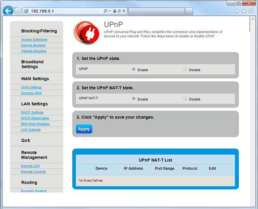Screen dimensions: 258x209
Task: Select Enable for the UPnP state
Action: tap(134, 69)
